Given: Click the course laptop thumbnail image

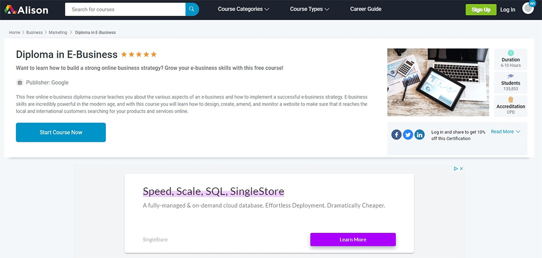Looking at the screenshot, I should [438, 82].
